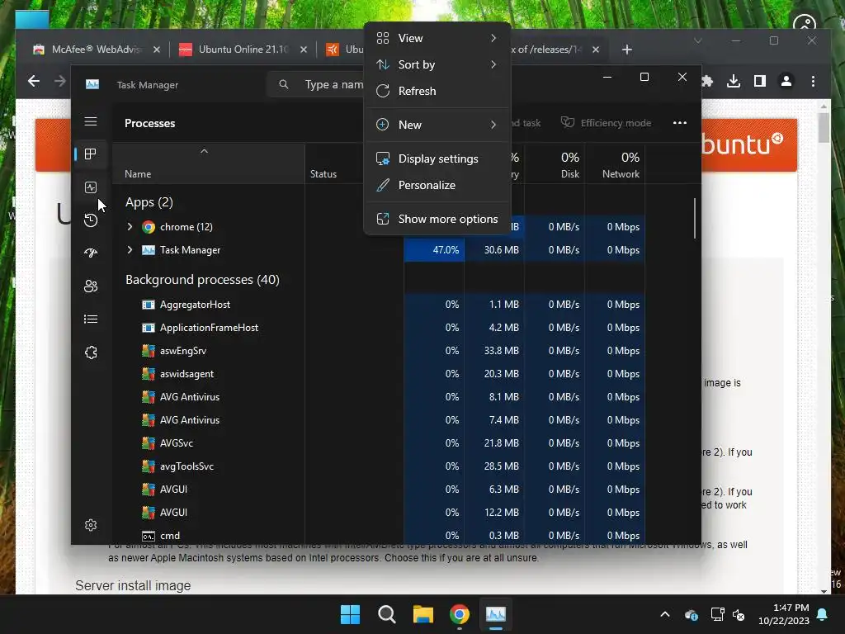
Task: Click Task Manager icon on taskbar
Action: tap(496, 614)
